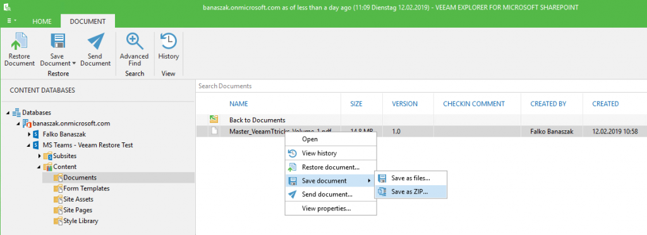Click the History clock icon

(x=168, y=42)
